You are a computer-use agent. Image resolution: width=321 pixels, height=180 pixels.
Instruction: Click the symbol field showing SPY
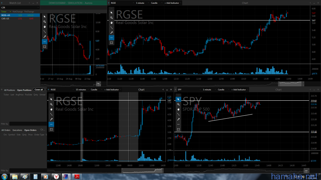[x=189, y=90]
